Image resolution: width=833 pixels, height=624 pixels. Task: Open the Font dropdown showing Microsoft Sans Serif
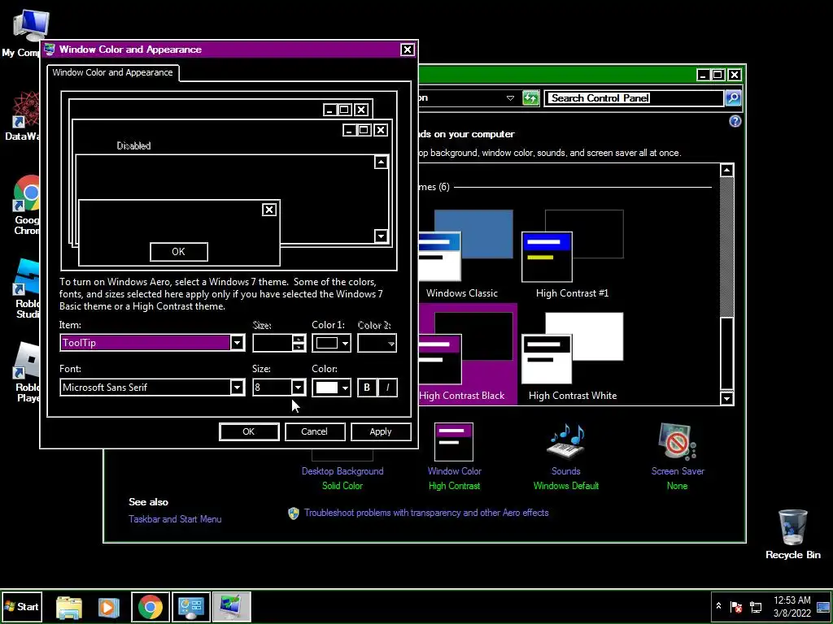coord(237,388)
